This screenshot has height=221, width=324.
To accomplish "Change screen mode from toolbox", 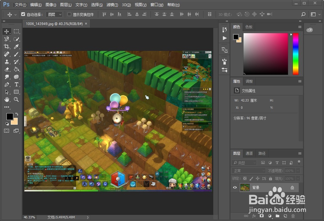I will [x=16, y=131].
